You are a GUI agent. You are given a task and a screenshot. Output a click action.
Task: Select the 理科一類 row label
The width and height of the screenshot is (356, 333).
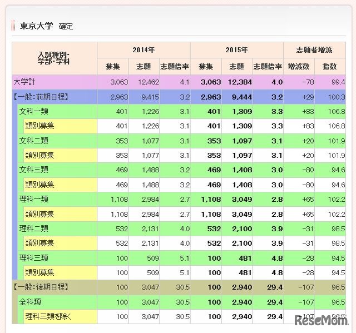pyautogui.click(x=33, y=199)
